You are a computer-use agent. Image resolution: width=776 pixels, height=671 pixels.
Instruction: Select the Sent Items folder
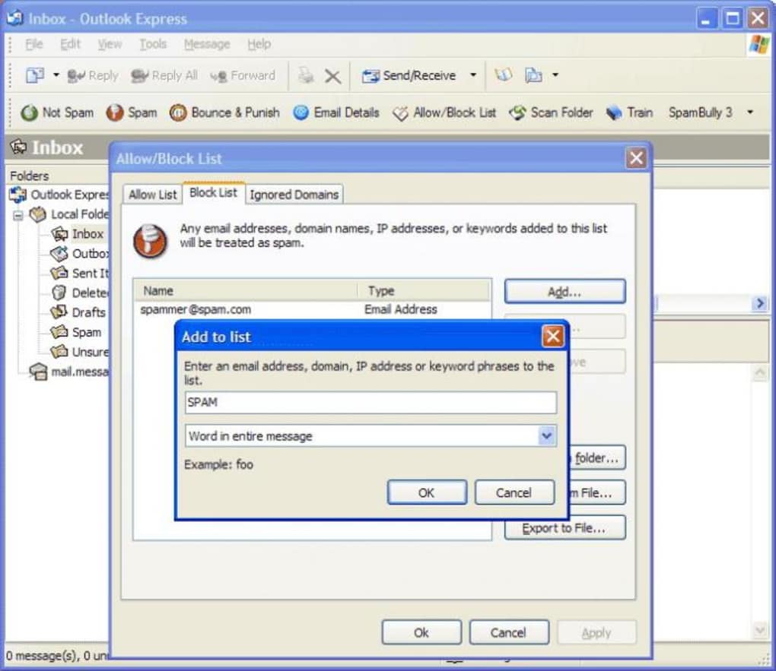79,274
